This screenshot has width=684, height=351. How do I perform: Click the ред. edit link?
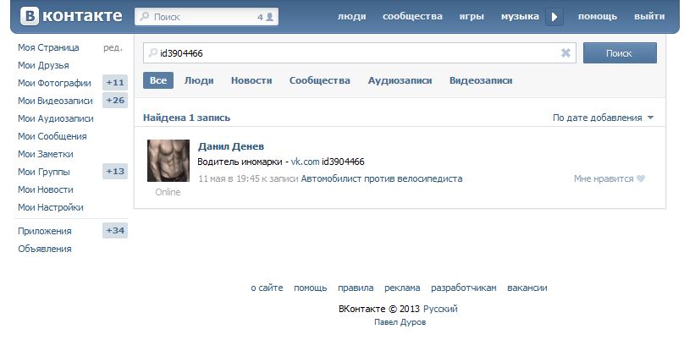click(x=113, y=48)
